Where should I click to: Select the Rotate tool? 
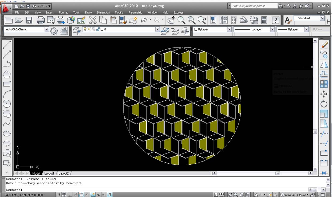(x=324, y=104)
